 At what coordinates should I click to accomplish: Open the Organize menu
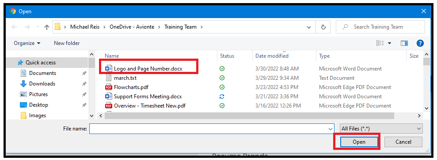pyautogui.click(x=27, y=43)
